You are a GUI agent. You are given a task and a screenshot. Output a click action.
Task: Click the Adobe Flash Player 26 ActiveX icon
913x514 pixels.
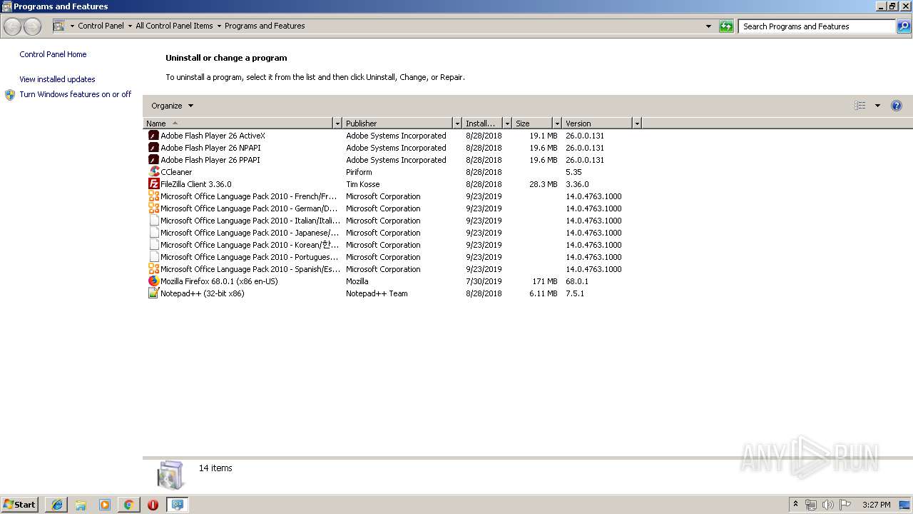pos(153,136)
